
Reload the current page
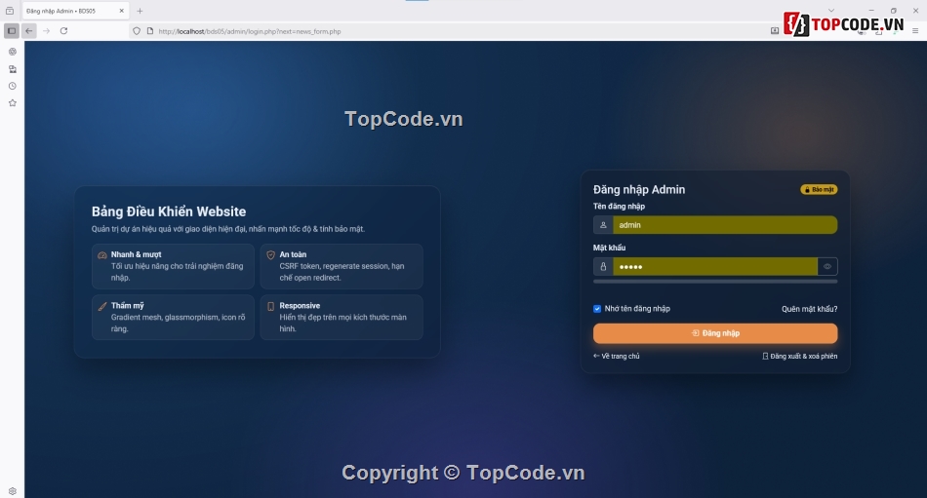[63, 31]
